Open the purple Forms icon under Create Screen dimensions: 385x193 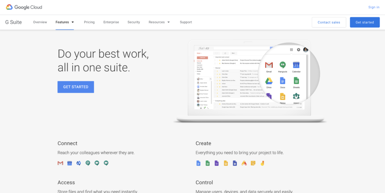[217, 163]
